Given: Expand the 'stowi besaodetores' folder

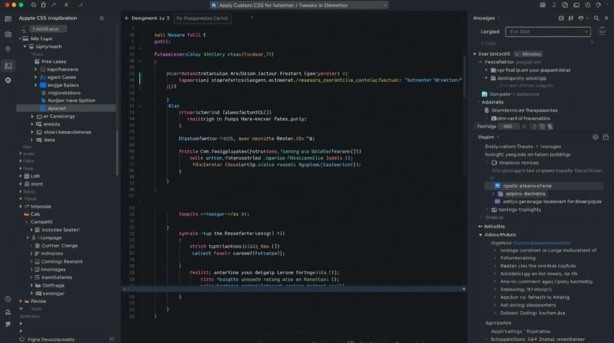Looking at the screenshot, I should [x=32, y=132].
